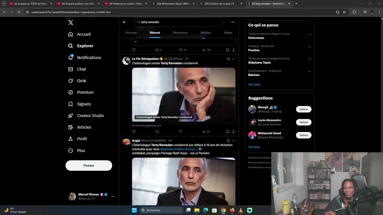Open File Explorer from taskbar
Image resolution: width=383 pixels, height=215 pixels.
[x=197, y=210]
